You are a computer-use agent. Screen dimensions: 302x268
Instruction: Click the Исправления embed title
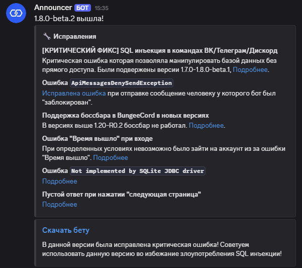74,37
